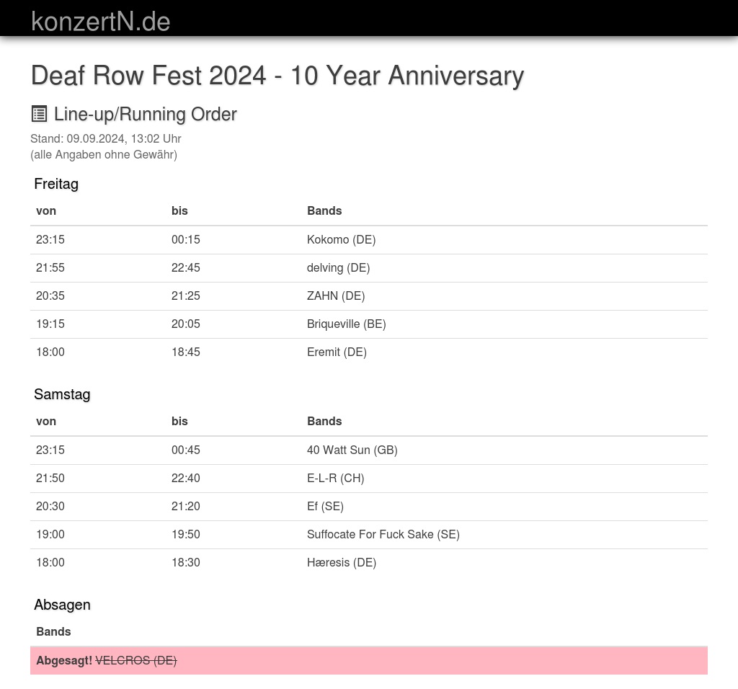The height and width of the screenshot is (689, 738).
Task: Click the Abgesagt! label
Action: tap(64, 661)
